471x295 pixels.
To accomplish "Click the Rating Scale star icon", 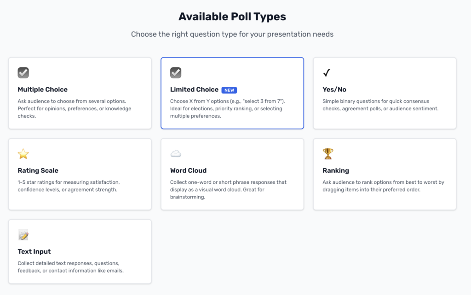I will 23,154.
